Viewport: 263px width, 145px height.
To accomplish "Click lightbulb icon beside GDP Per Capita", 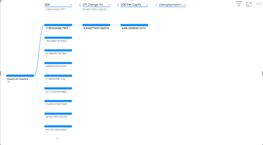I will point(118,5).
